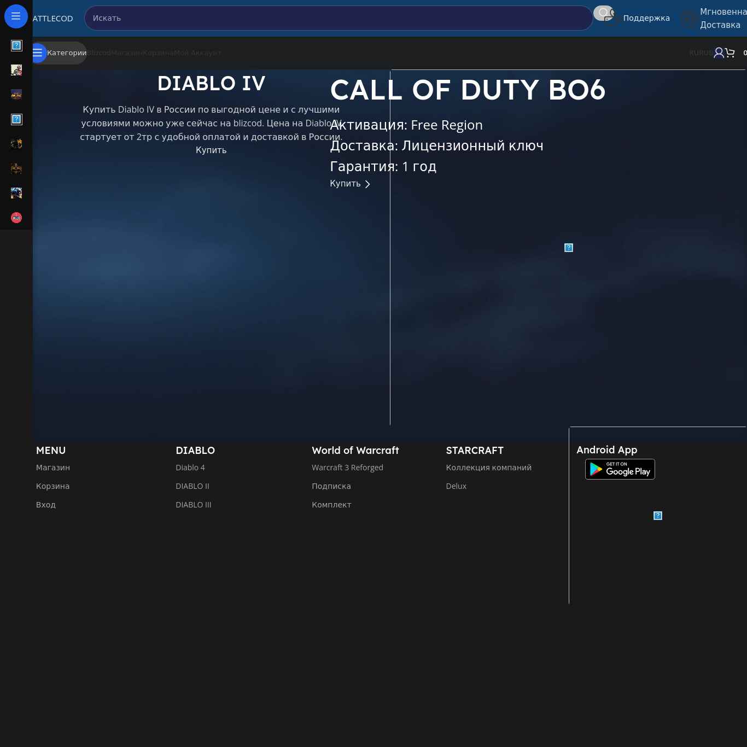Open the second sidebar game thumbnail
The height and width of the screenshot is (747, 747).
[16, 70]
